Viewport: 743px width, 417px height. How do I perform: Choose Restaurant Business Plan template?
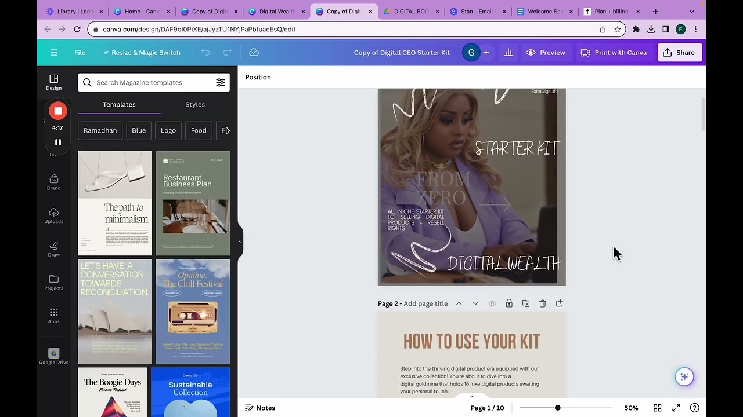point(193,203)
